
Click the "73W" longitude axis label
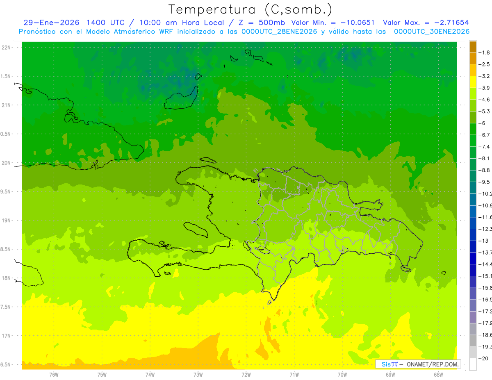[x=198, y=375]
